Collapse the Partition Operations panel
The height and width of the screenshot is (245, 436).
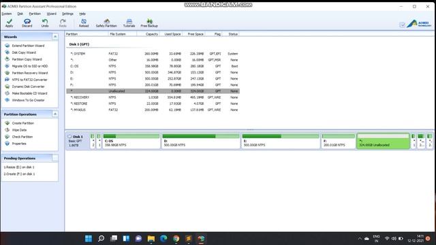[55, 114]
